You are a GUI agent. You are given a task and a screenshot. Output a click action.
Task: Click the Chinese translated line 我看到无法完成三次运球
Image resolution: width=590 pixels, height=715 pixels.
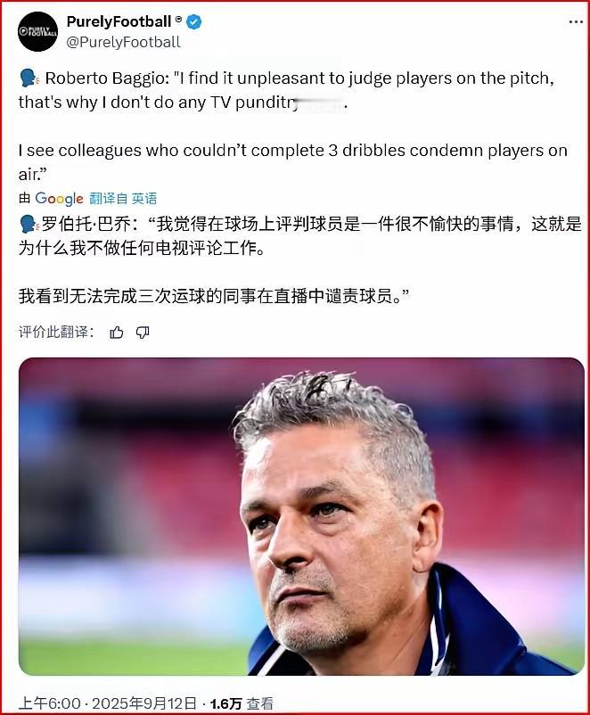[x=213, y=296]
